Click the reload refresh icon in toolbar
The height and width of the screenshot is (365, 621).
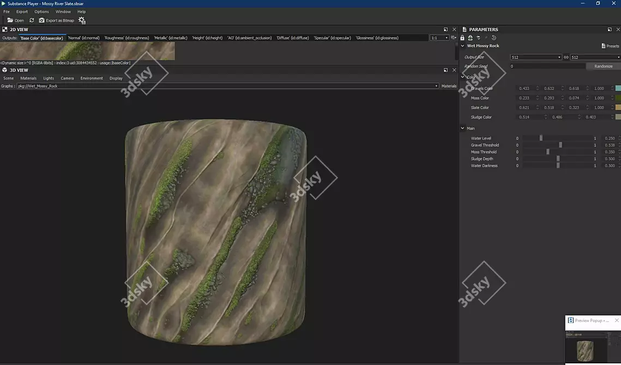tap(32, 20)
